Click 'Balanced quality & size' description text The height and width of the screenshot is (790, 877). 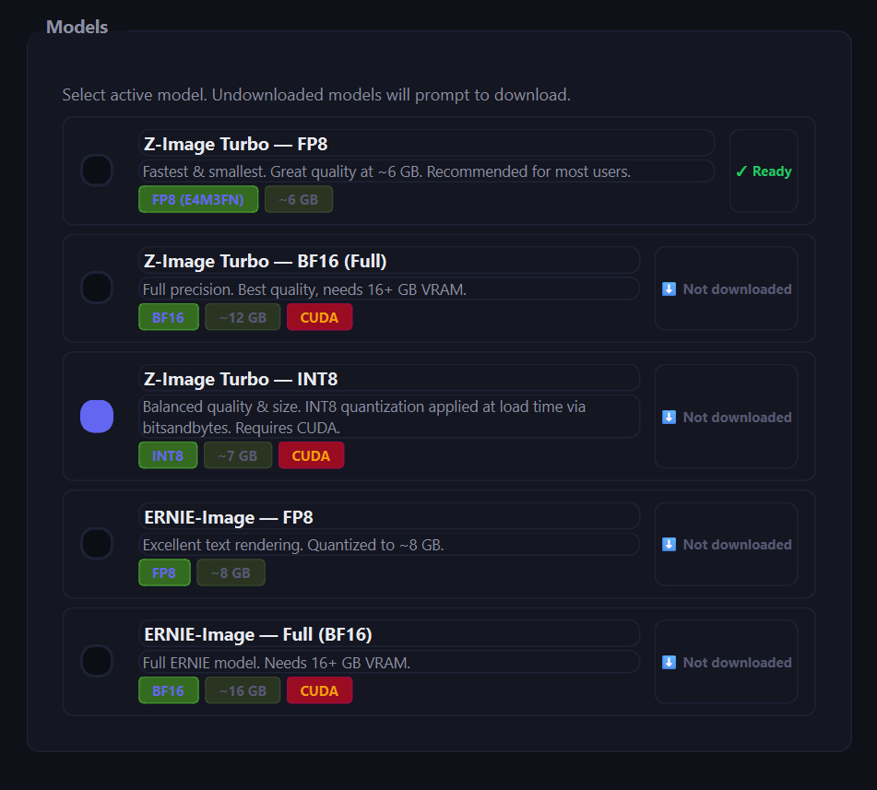pyautogui.click(x=364, y=417)
